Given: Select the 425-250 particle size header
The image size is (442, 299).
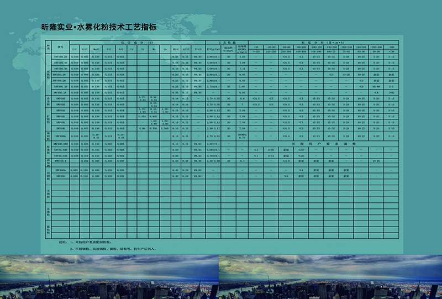Looking at the screenshot, I should 271,51.
